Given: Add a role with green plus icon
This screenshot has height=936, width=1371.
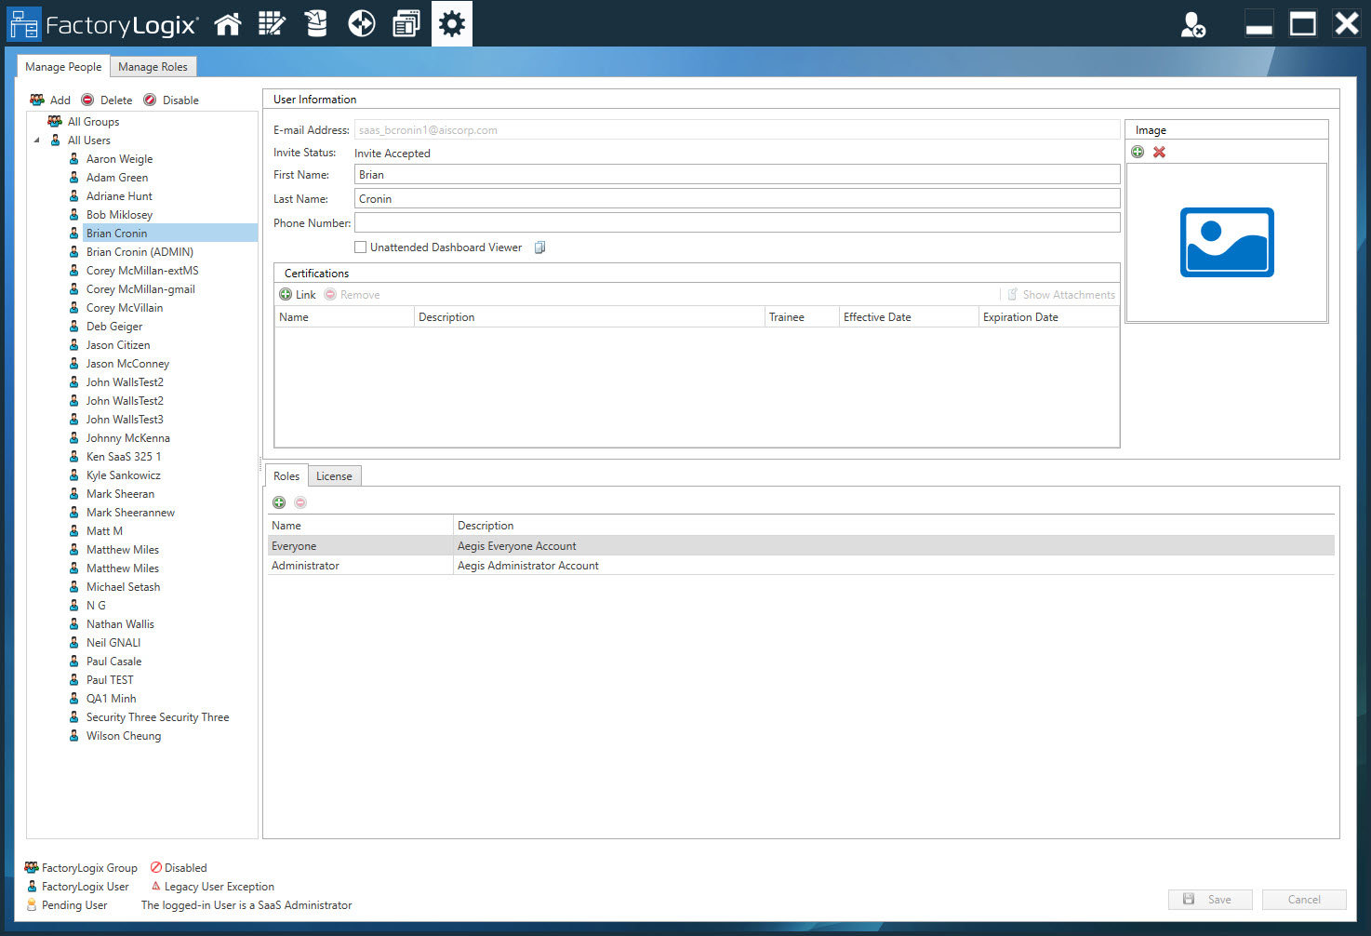Looking at the screenshot, I should pos(279,502).
